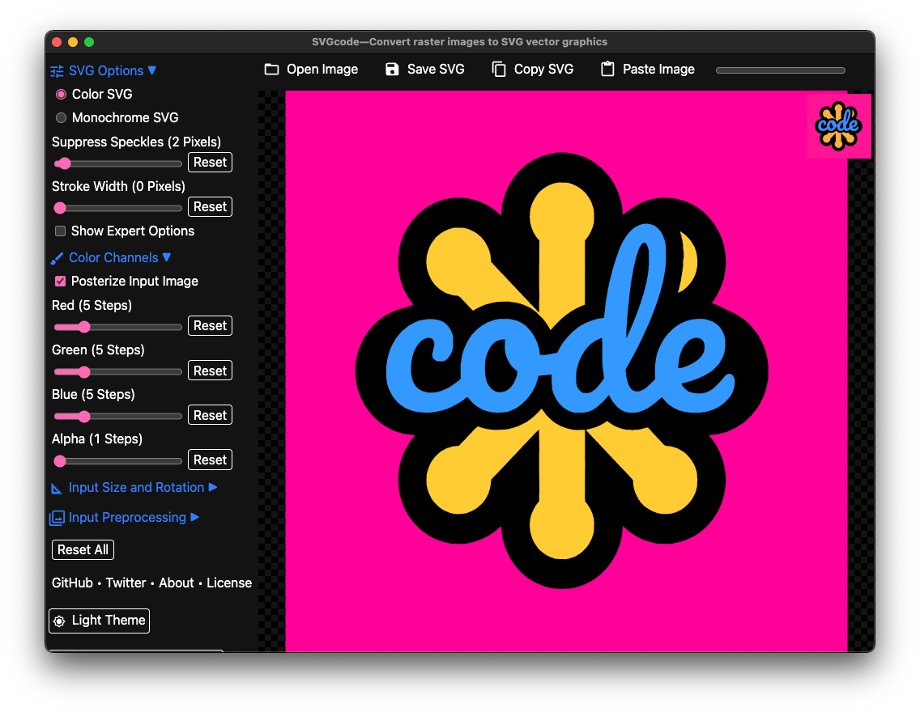Reset the Suppress Speckles value
This screenshot has width=920, height=712.
point(210,163)
